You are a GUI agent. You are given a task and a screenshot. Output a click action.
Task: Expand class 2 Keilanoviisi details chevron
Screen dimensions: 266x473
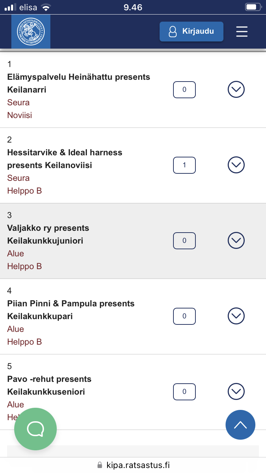[x=236, y=165]
